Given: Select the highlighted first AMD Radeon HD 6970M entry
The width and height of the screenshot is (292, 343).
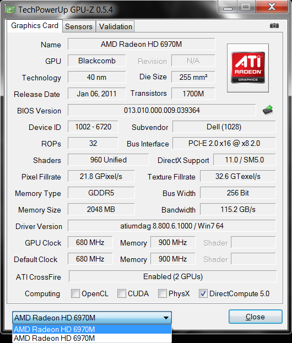Looking at the screenshot, I should [x=92, y=329].
